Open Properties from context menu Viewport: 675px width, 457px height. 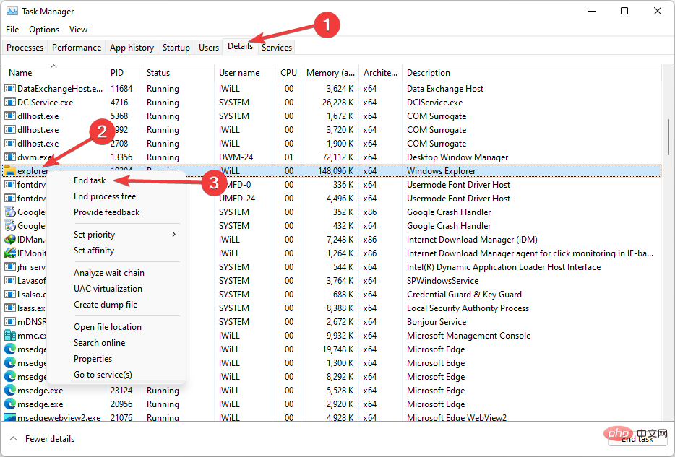93,359
